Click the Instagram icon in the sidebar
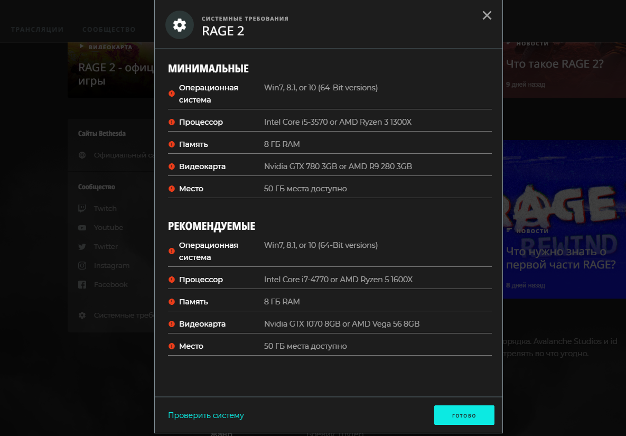The image size is (626, 436). pyautogui.click(x=82, y=265)
